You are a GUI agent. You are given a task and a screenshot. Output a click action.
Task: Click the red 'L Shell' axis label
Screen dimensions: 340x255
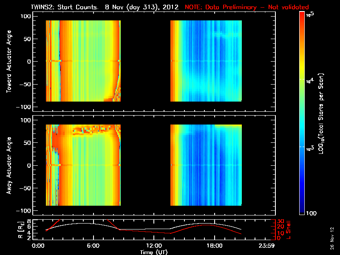288,230
